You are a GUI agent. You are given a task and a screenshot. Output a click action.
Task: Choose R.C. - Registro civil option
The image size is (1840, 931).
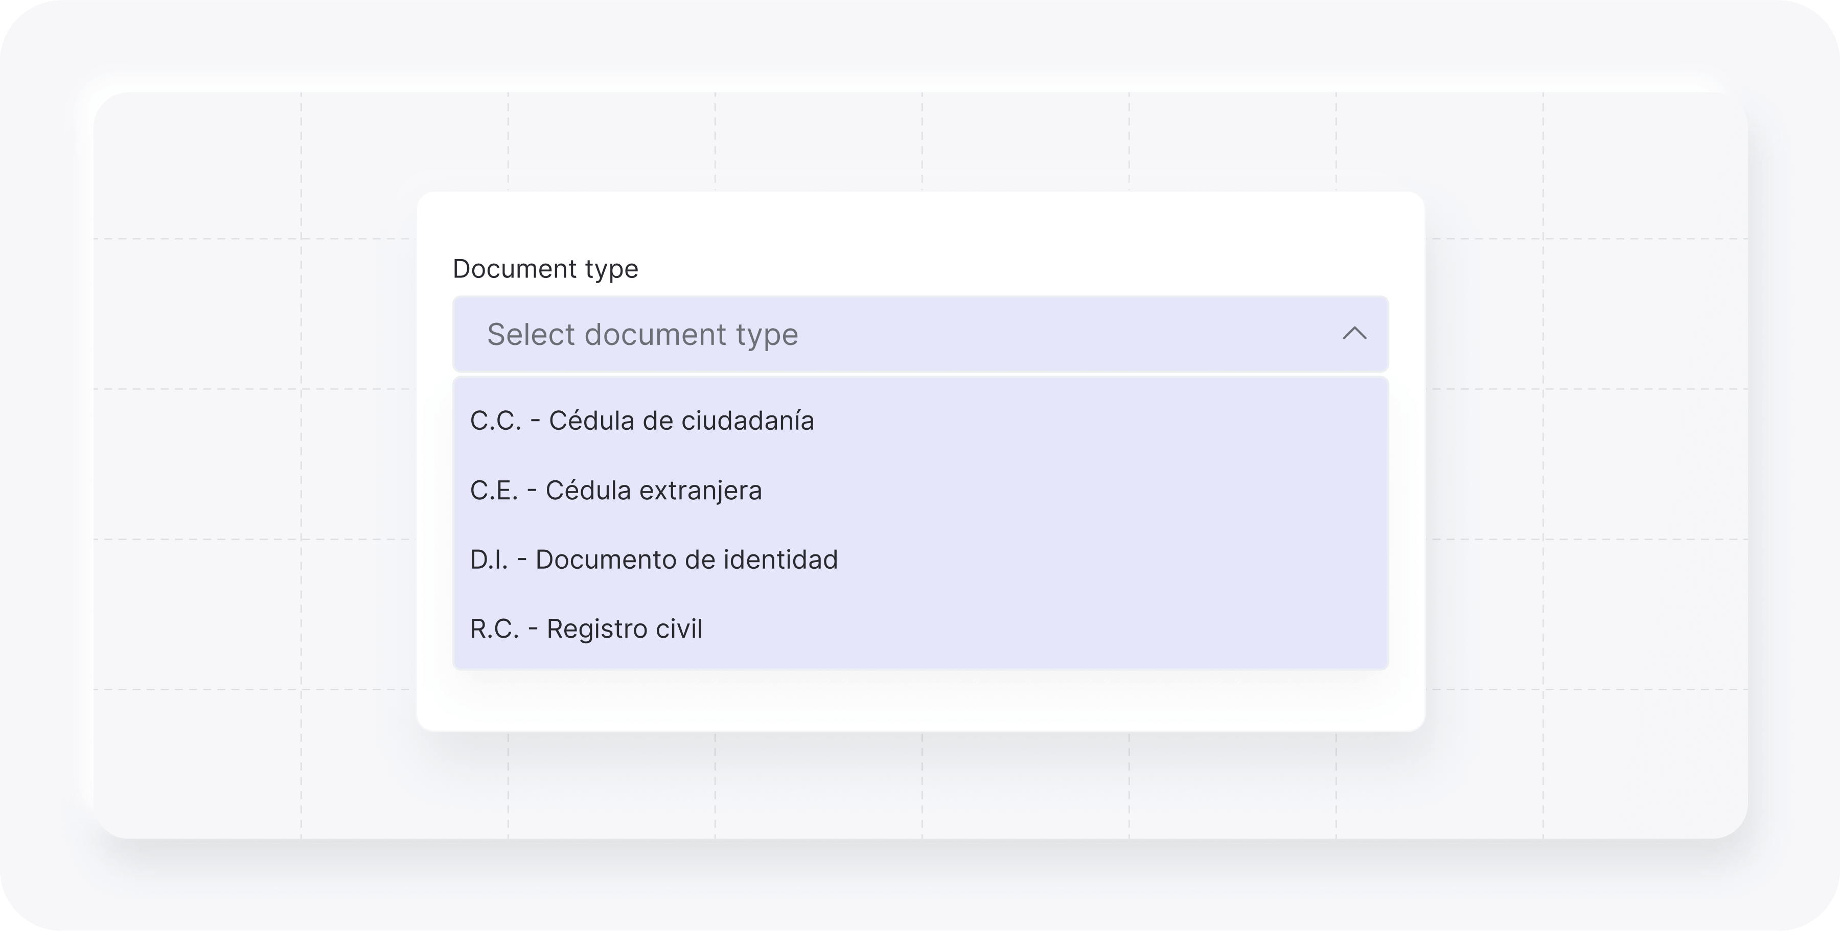point(586,629)
